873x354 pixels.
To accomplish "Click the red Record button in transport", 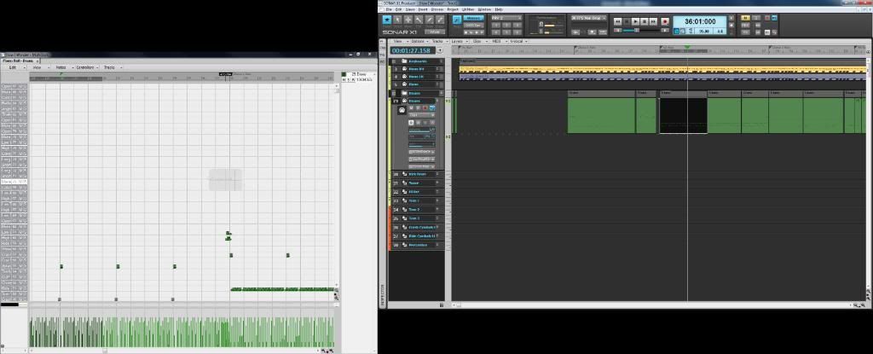I will [x=665, y=21].
